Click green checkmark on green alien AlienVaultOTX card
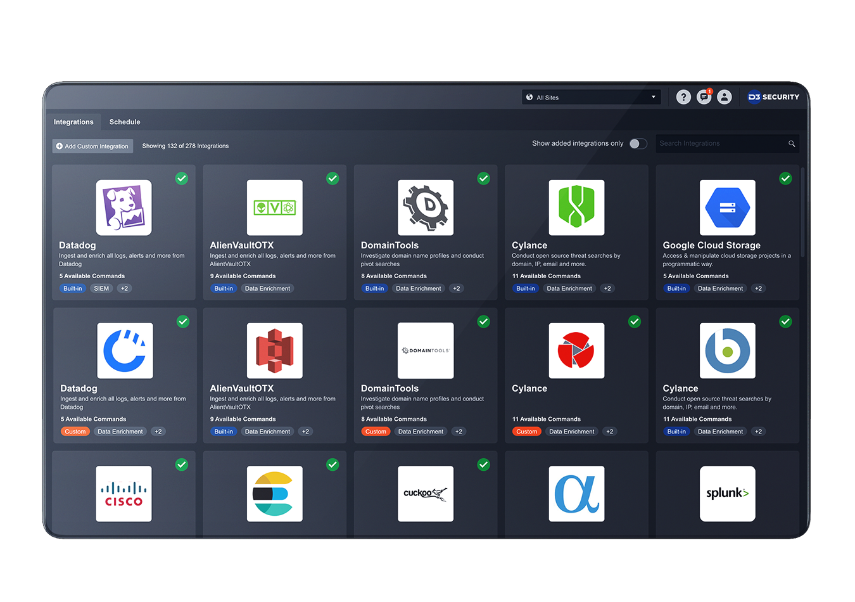 click(x=332, y=179)
